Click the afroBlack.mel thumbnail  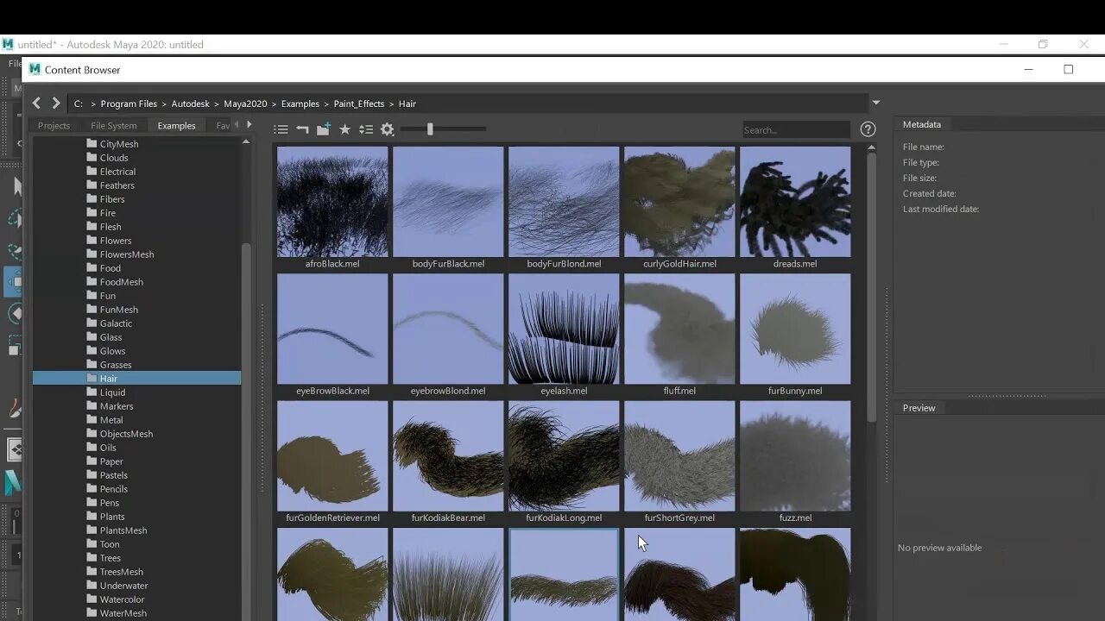[332, 202]
